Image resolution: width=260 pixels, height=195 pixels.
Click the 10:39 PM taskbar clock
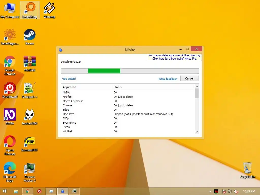[249, 191]
